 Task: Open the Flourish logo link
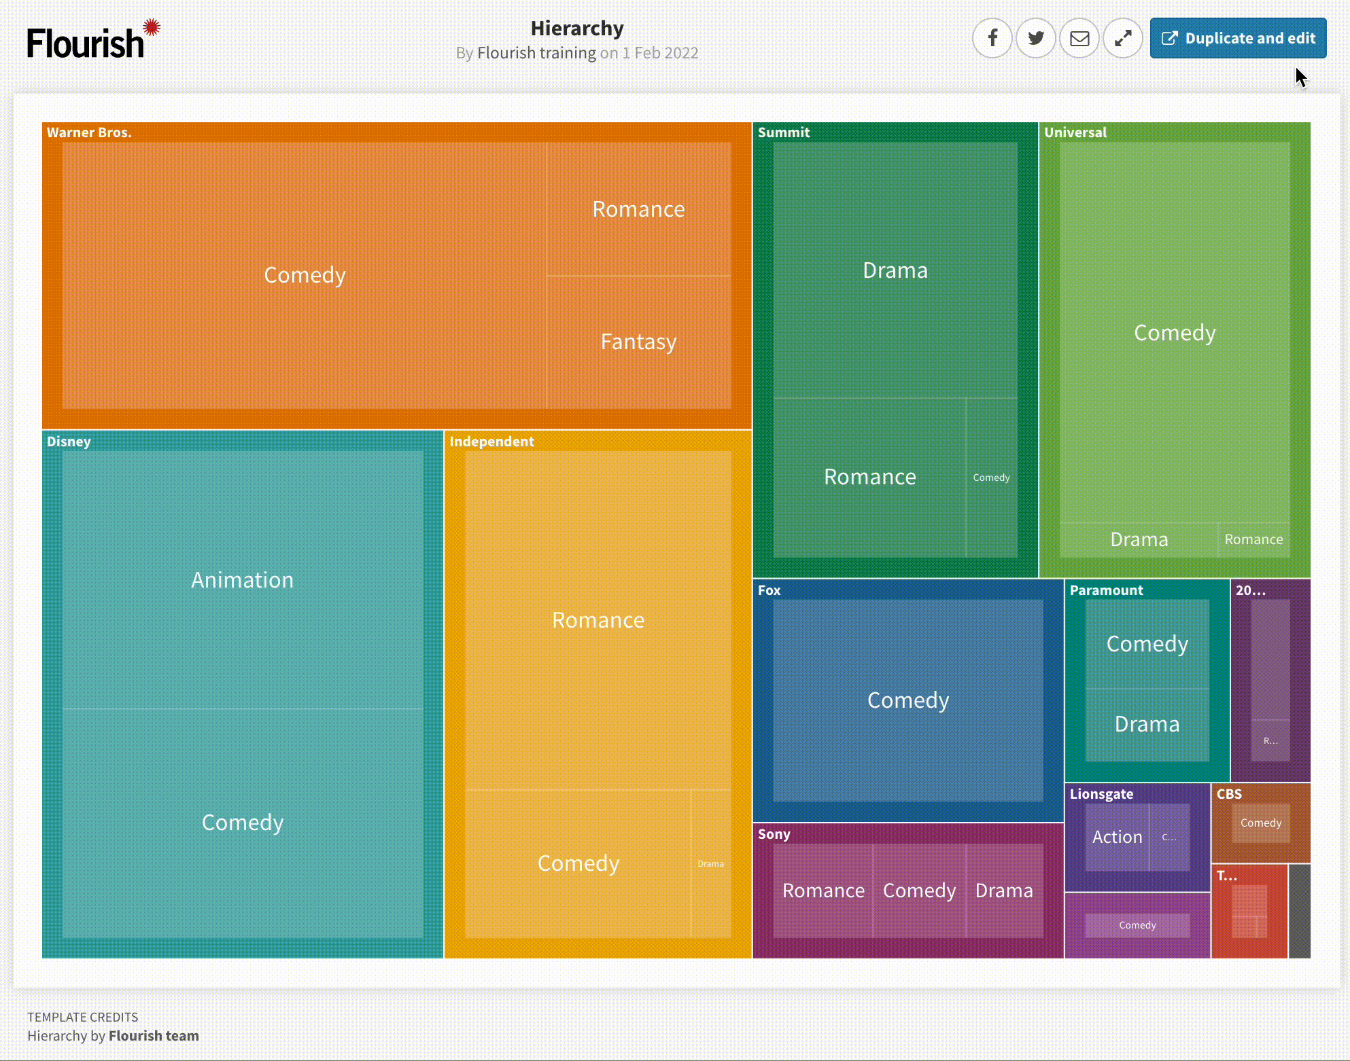point(93,39)
